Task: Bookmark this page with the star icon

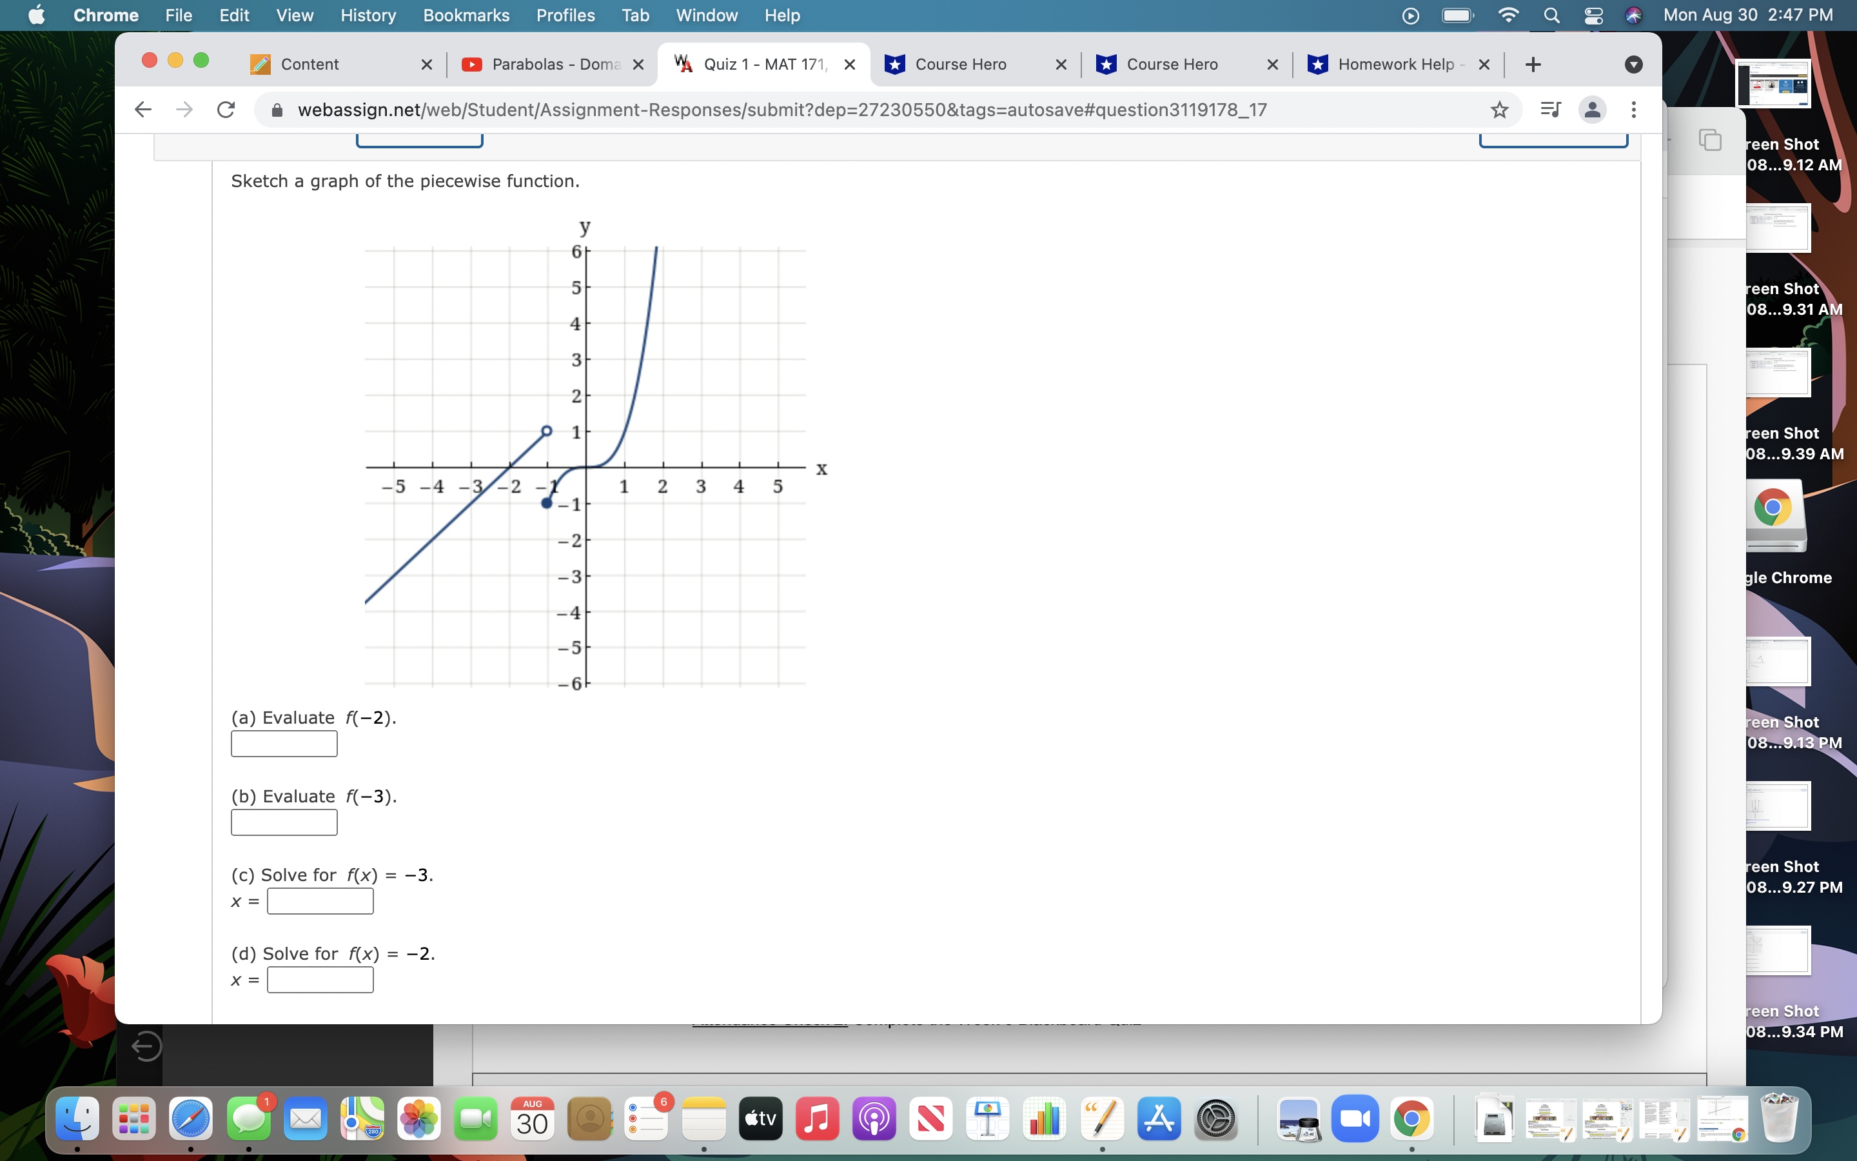Action: (1498, 109)
